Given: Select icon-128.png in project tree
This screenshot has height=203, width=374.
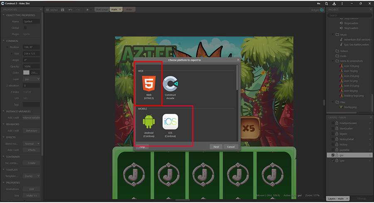Looking at the screenshot, I should 351,66.
